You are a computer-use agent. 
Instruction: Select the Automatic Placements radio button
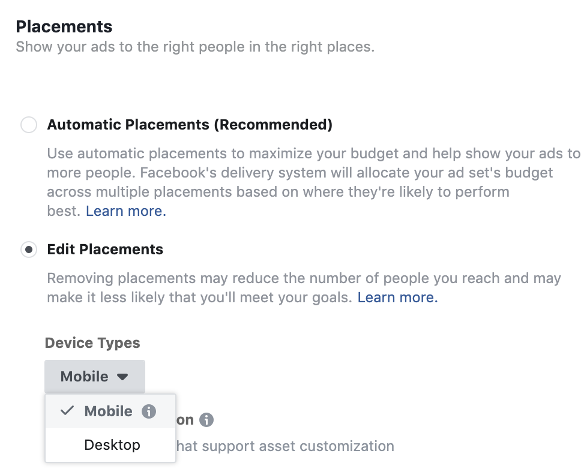pos(28,125)
